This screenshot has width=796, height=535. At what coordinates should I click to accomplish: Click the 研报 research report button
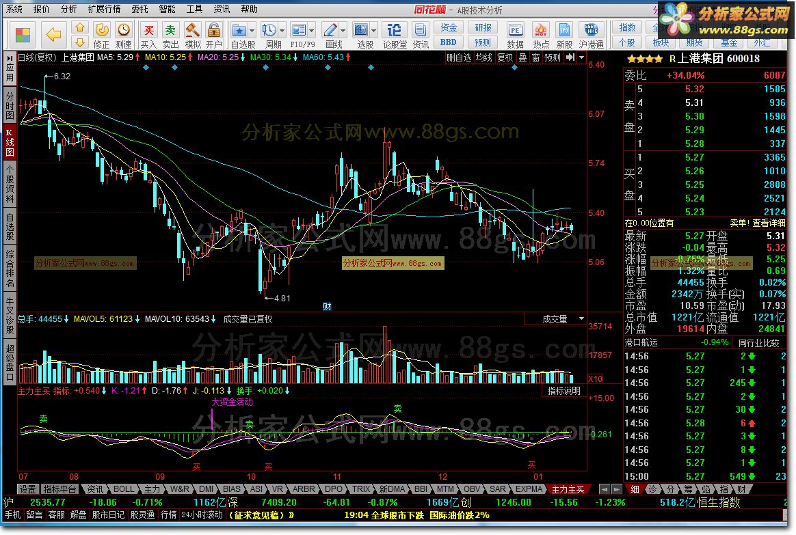click(483, 27)
